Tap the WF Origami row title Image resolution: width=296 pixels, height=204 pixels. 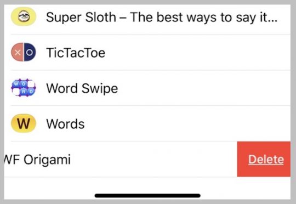point(37,160)
